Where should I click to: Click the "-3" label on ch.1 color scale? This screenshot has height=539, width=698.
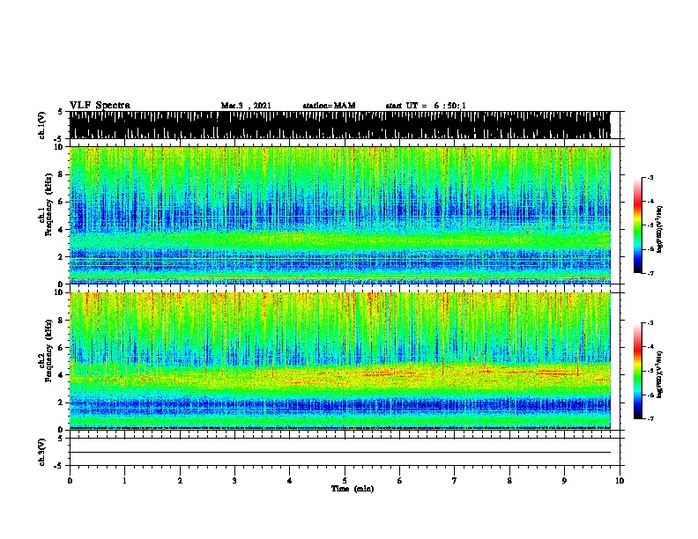click(x=650, y=178)
